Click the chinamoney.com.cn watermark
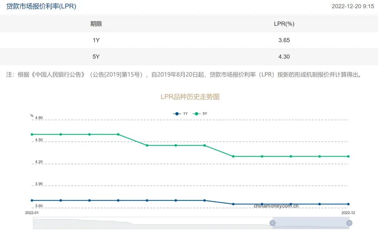 [x=276, y=205]
